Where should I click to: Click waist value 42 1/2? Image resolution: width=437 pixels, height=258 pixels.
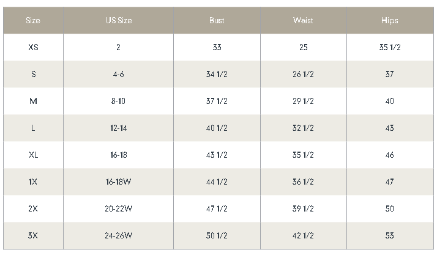coord(303,235)
